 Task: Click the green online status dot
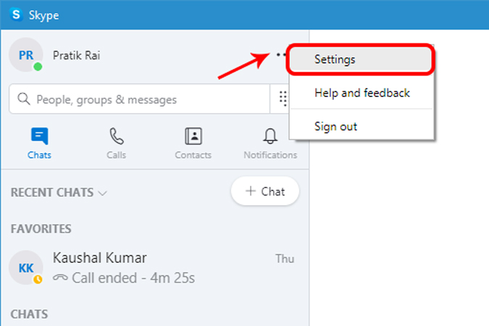(38, 67)
